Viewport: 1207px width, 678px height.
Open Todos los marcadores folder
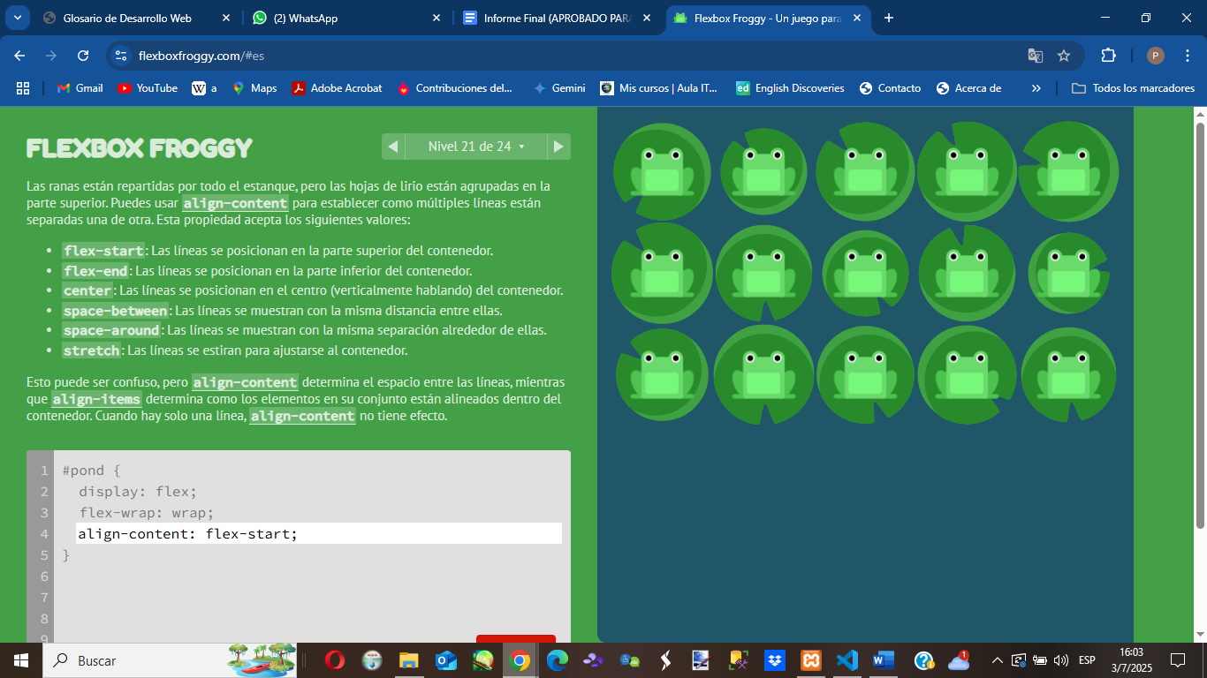click(x=1133, y=88)
